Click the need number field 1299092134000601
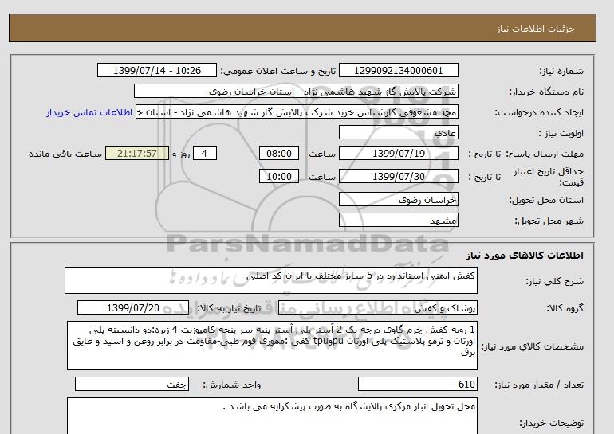614x434 pixels. pos(399,71)
